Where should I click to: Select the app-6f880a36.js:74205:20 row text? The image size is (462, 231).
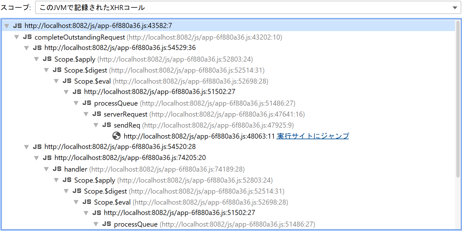pos(130,158)
